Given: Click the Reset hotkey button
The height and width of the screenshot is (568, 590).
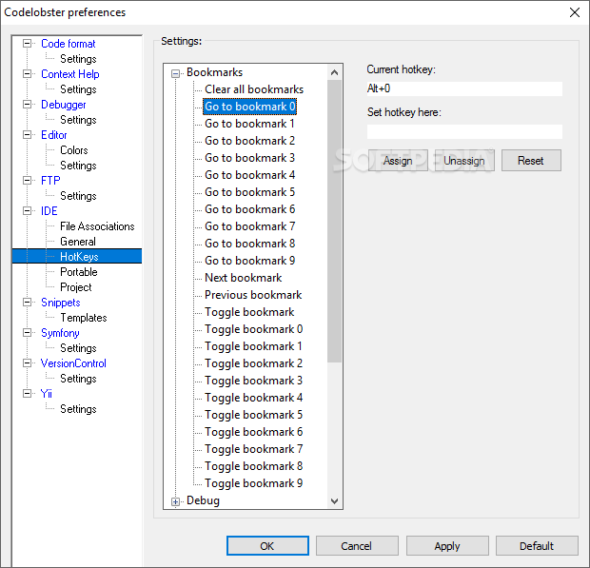Looking at the screenshot, I should tap(531, 161).
